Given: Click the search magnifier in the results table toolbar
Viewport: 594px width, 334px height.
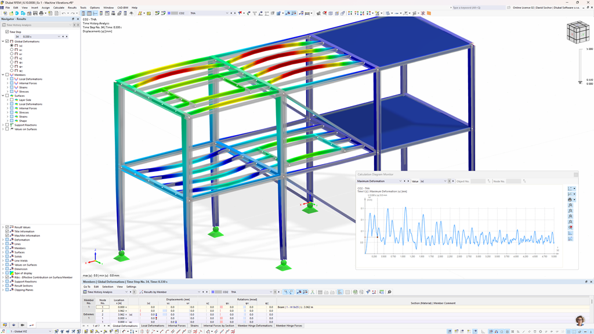Looking at the screenshot, I should click(x=389, y=292).
